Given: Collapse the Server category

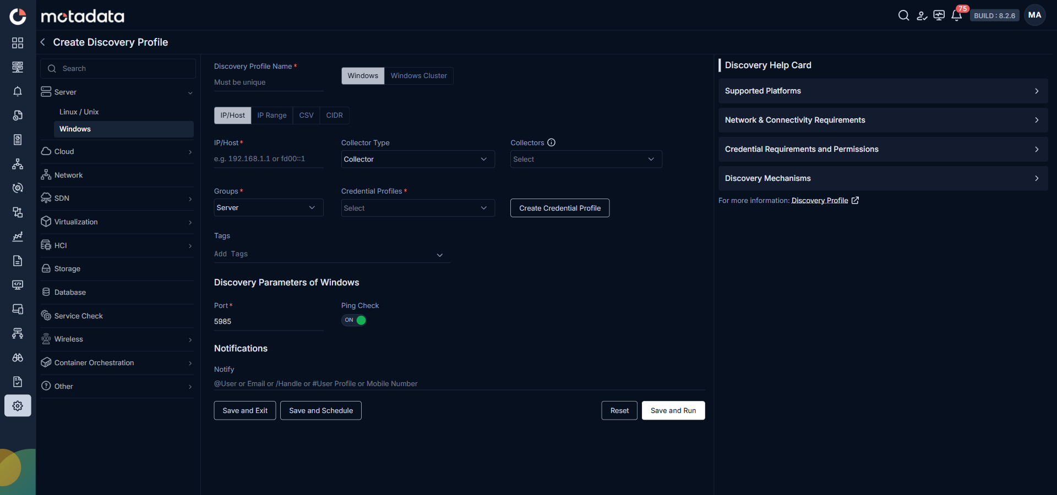Looking at the screenshot, I should coord(190,92).
